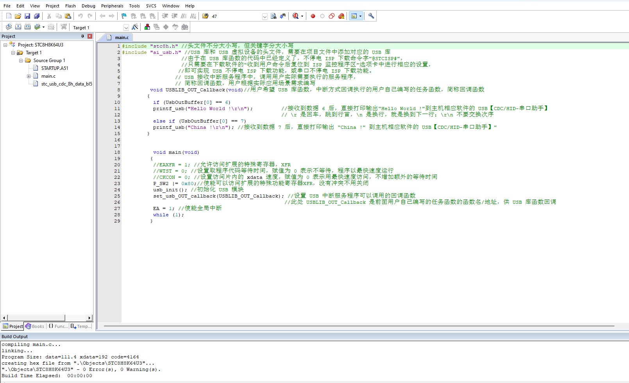The image size is (629, 383).
Task: Open the Flash menu
Action: point(70,6)
